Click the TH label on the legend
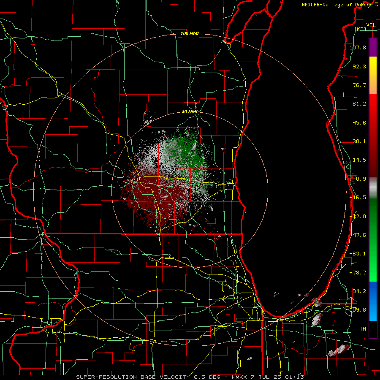 pyautogui.click(x=363, y=328)
